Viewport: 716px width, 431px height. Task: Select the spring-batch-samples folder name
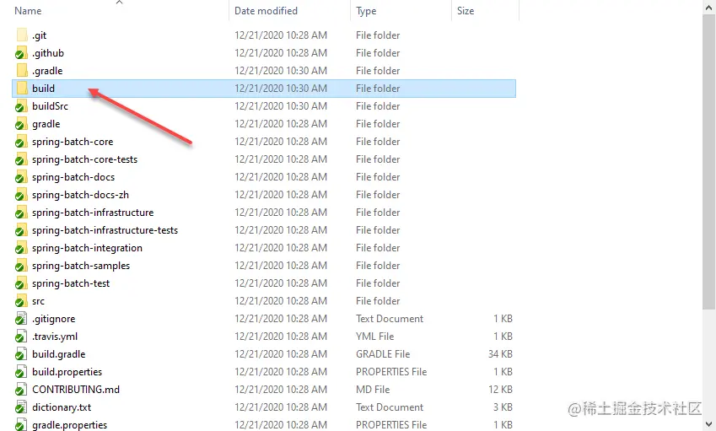coord(81,267)
